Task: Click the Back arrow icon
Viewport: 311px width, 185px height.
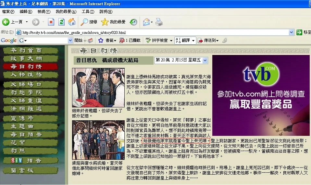Action: pos(6,22)
